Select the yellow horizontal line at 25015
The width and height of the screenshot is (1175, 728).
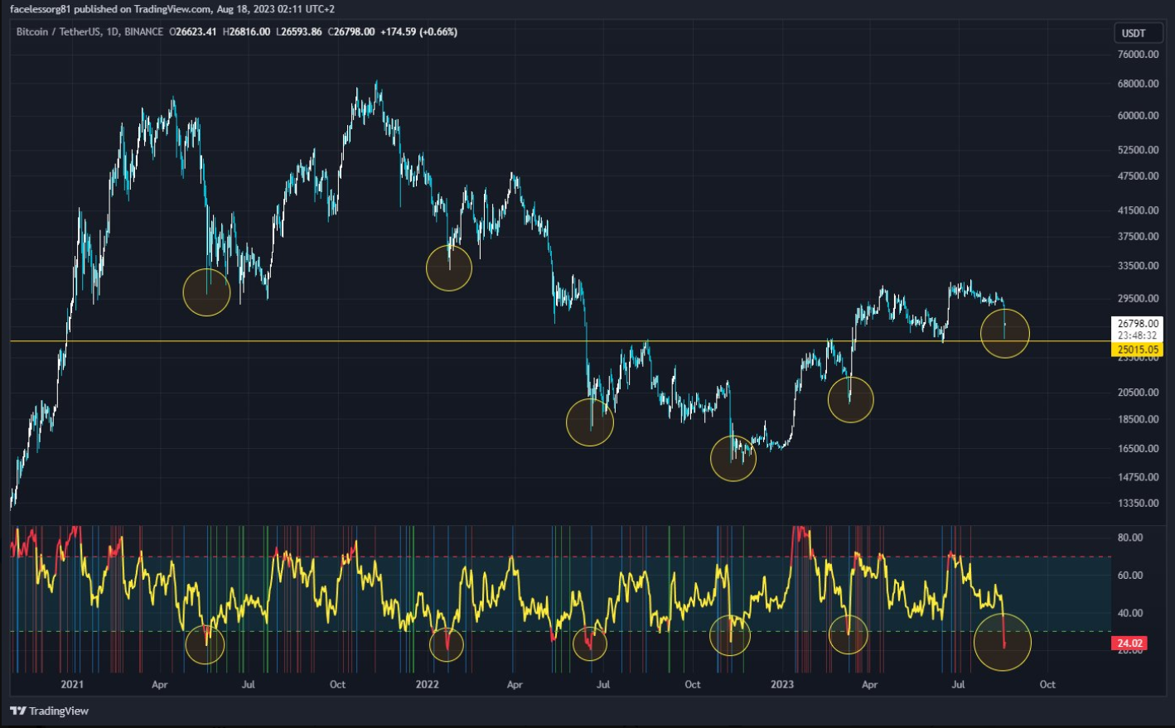click(560, 341)
